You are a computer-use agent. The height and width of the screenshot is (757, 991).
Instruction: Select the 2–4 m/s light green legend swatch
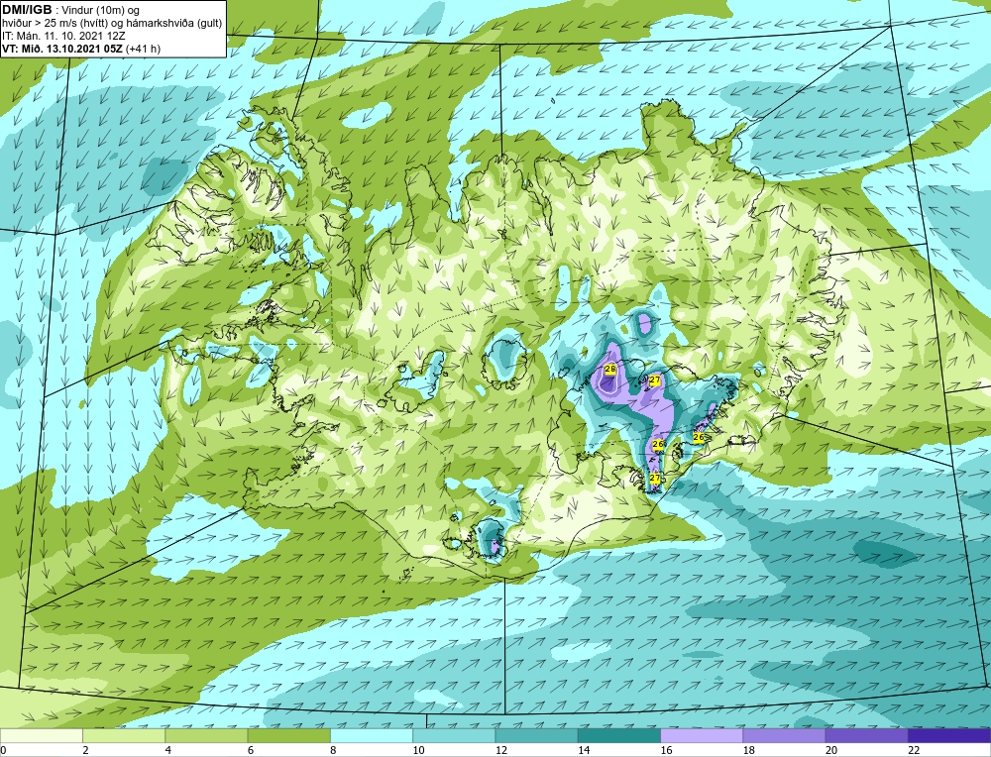tap(124, 736)
